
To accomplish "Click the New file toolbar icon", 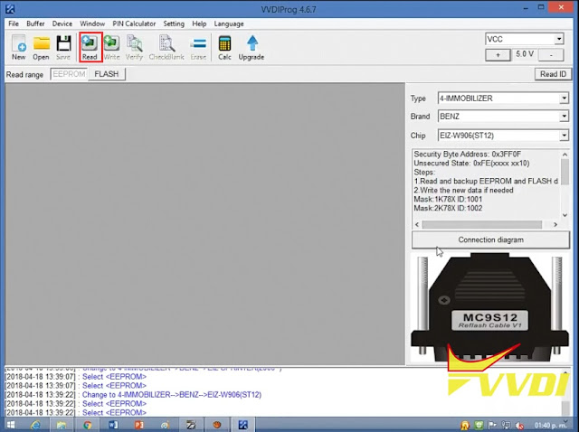I will (x=18, y=47).
